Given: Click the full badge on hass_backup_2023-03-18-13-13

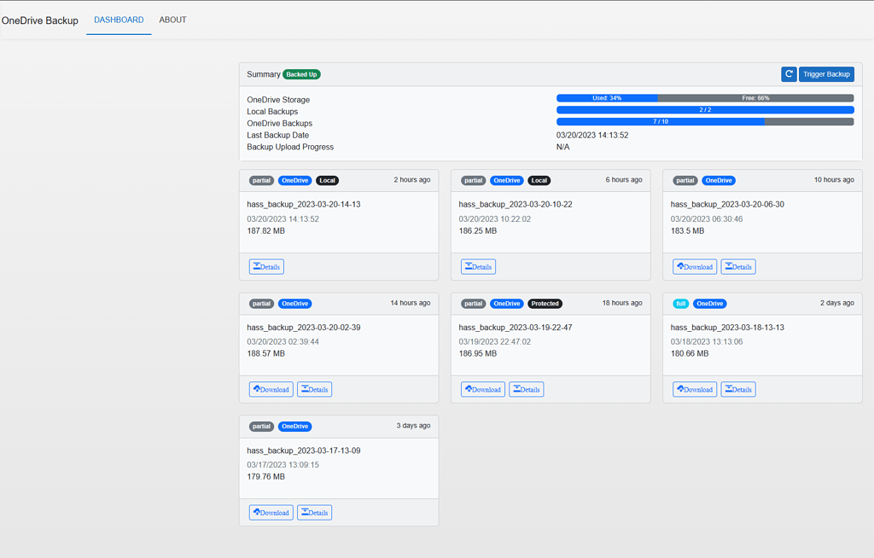Looking at the screenshot, I should click(x=679, y=303).
